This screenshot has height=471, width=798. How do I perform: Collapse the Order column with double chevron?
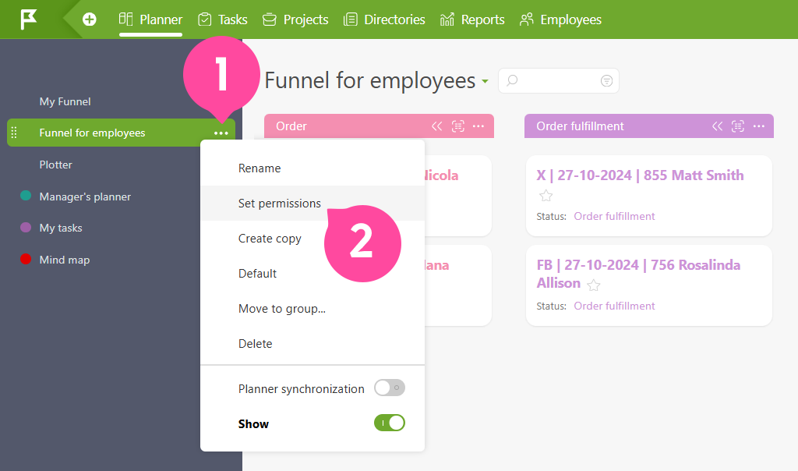(x=436, y=126)
